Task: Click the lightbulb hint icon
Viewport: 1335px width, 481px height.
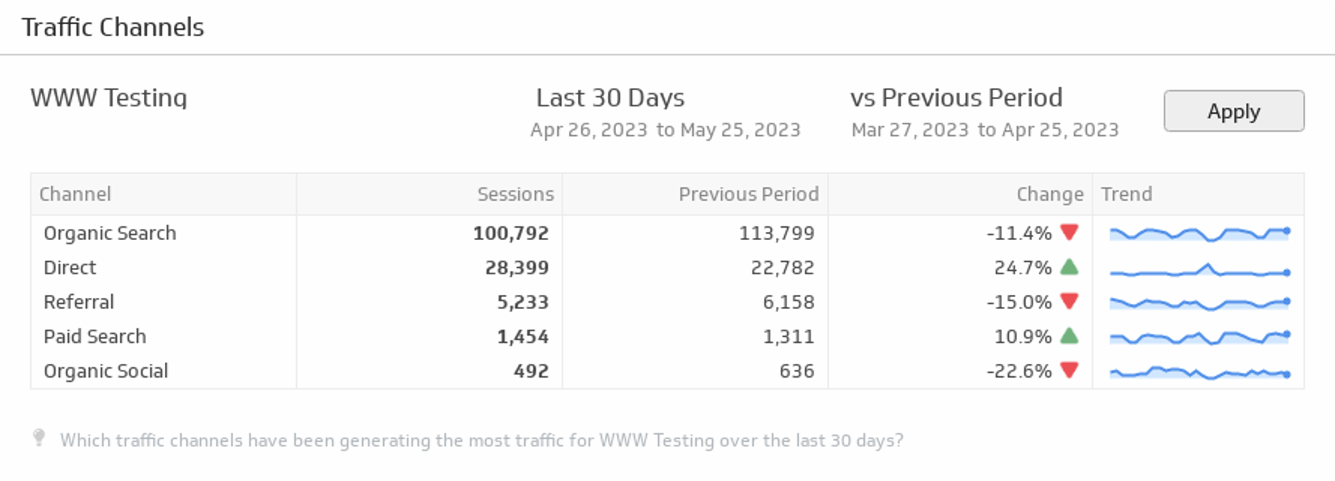Action: pyautogui.click(x=39, y=438)
